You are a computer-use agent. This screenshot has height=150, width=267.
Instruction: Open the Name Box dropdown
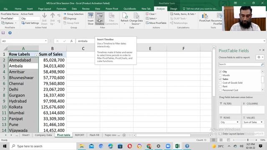click(x=45, y=41)
